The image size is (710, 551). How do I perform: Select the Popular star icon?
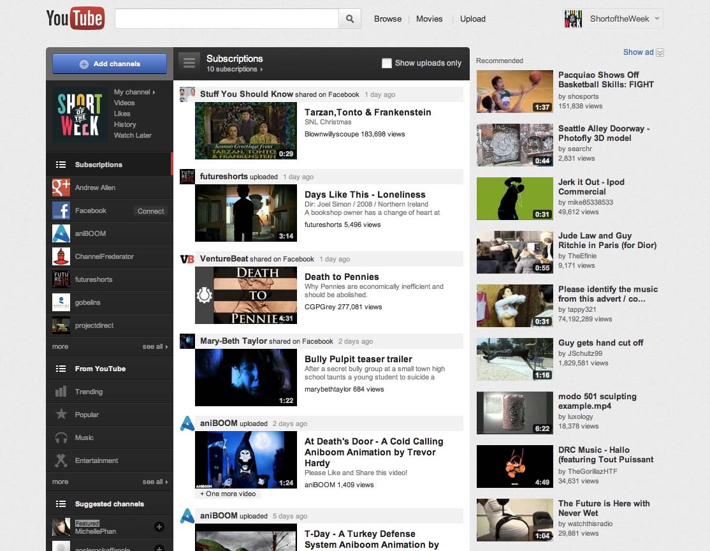[x=61, y=415]
